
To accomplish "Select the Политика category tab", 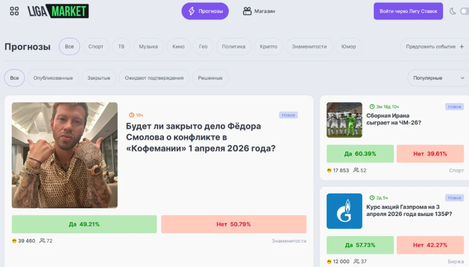I will [x=234, y=46].
